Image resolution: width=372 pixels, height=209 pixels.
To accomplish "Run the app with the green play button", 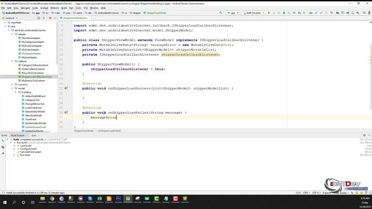I will point(269,13).
